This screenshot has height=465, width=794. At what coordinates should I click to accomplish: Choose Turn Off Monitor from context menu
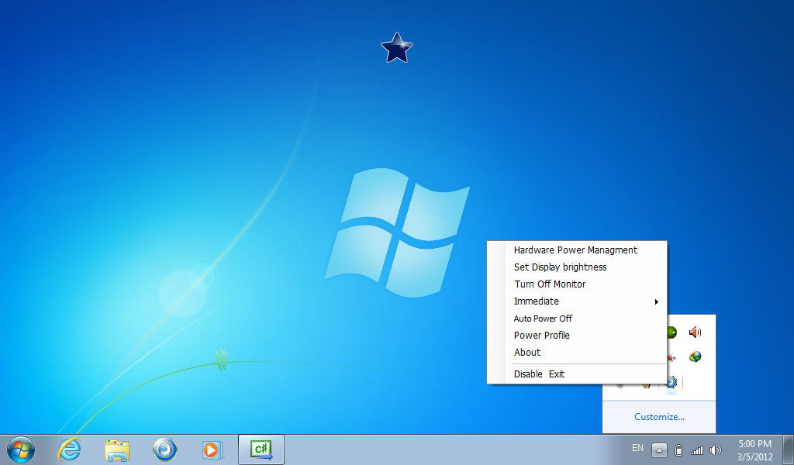point(576,284)
